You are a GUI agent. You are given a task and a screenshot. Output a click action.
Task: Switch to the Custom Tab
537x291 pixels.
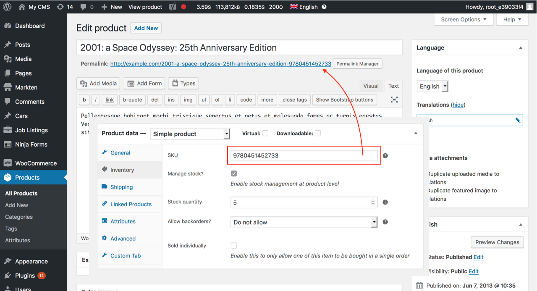tap(130, 256)
